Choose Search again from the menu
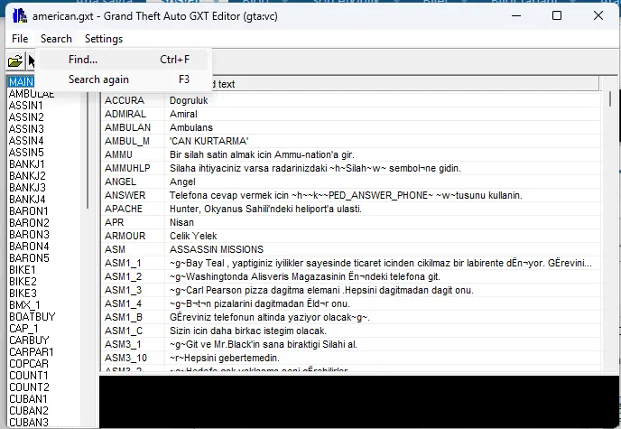This screenshot has width=621, height=429. point(124,79)
